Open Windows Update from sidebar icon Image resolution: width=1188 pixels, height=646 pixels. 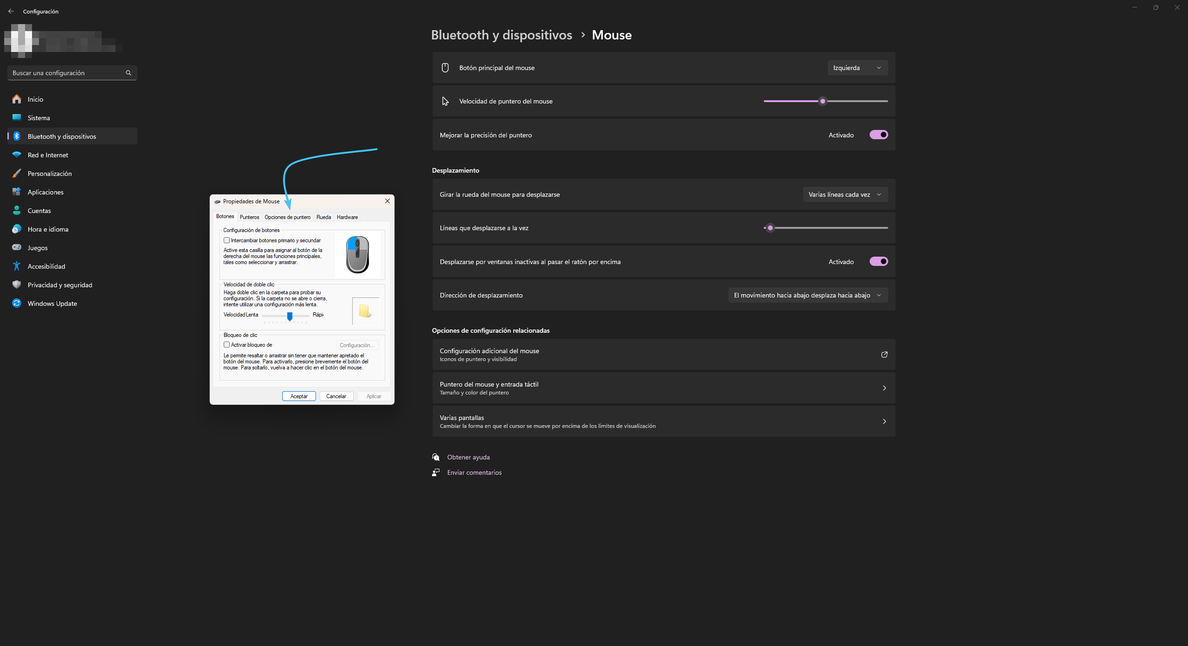click(x=17, y=303)
